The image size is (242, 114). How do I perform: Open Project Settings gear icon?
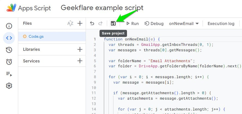tap(9, 86)
